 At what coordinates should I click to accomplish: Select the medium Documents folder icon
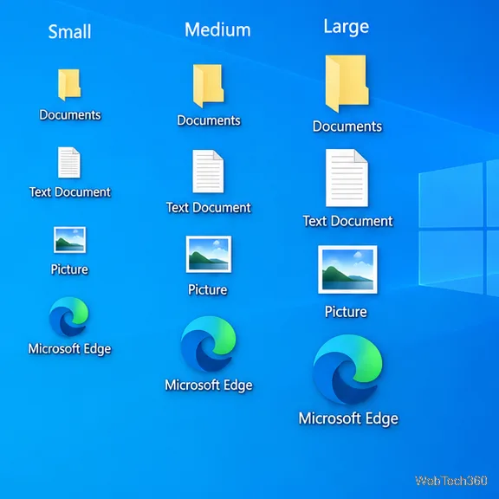209,86
